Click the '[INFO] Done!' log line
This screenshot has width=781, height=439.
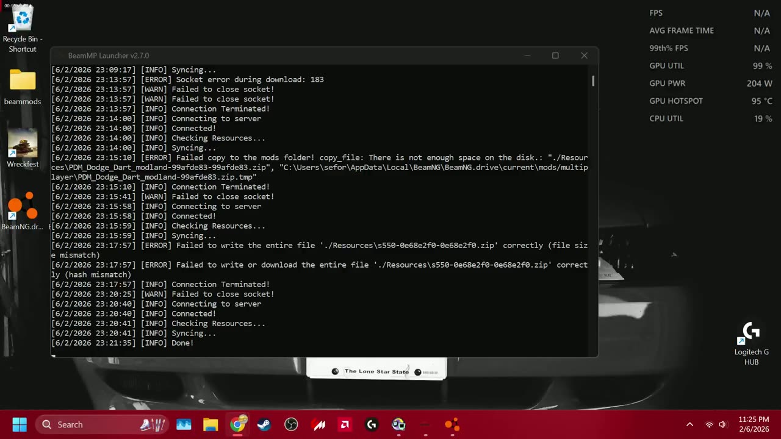coord(122,343)
